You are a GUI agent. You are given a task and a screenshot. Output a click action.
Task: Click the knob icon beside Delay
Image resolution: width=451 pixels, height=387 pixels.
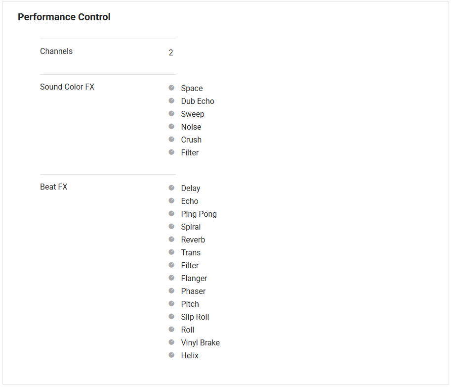click(x=171, y=188)
